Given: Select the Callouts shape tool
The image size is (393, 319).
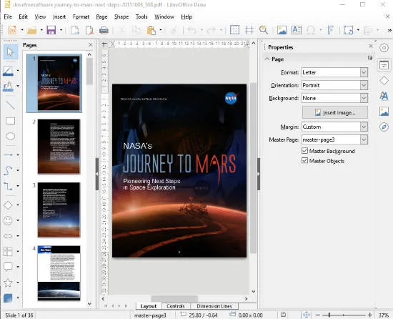Looking at the screenshot, I should 8,267.
